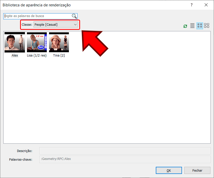Close the render appearance library dialog
Image resolution: width=214 pixels, height=178 pixels.
206,5
